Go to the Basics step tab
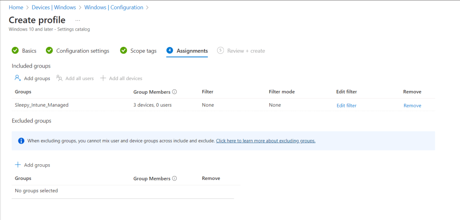The image size is (460, 220). [24, 51]
